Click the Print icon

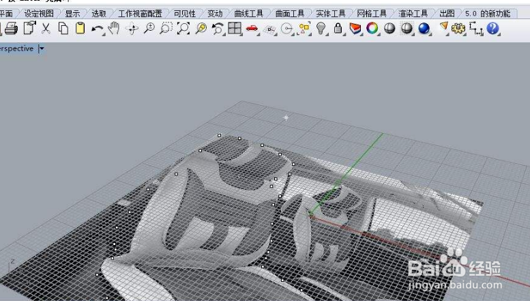pyautogui.click(x=11, y=28)
